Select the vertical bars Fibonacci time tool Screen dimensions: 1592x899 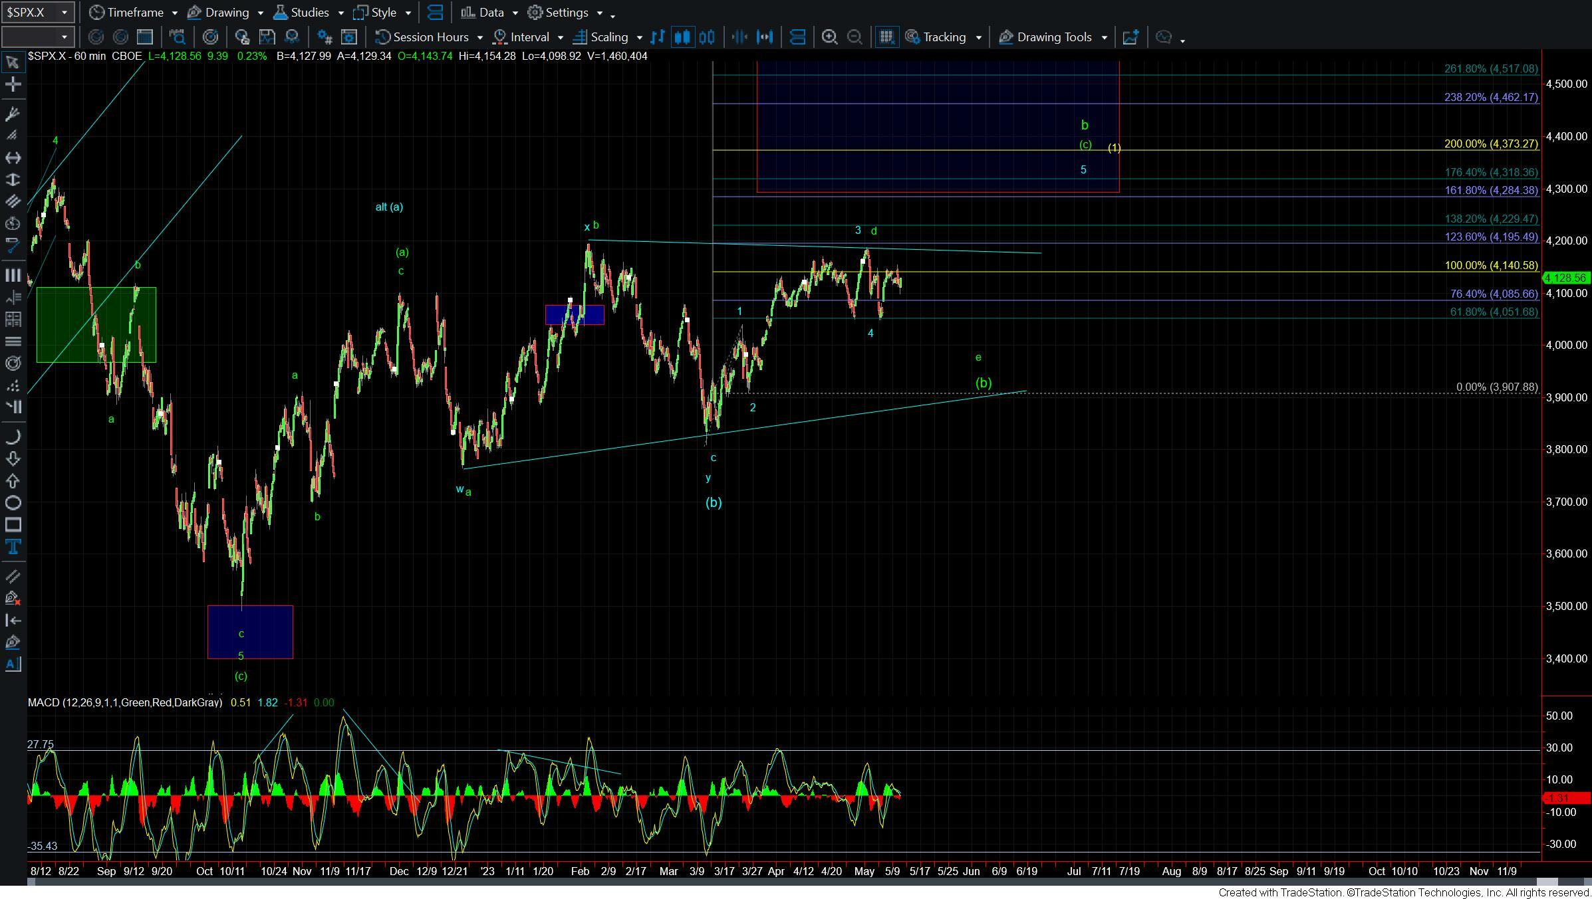click(12, 275)
